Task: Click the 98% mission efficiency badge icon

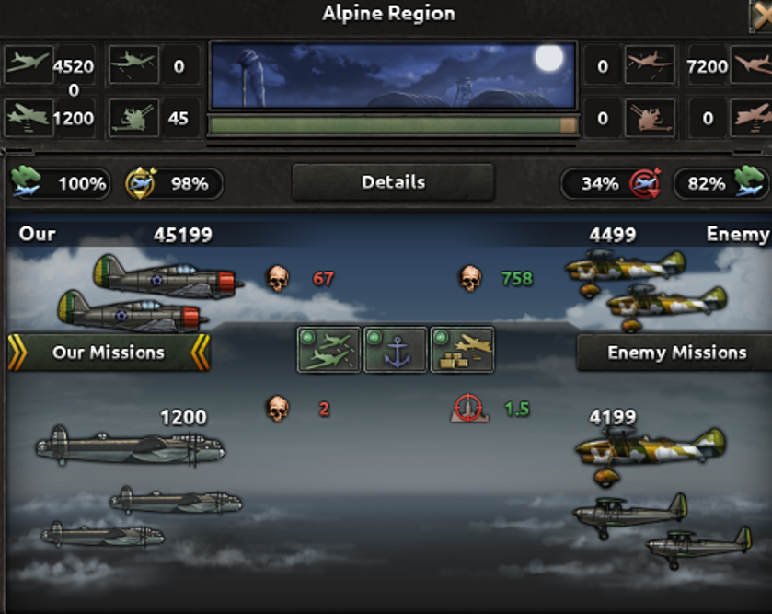Action: click(x=142, y=183)
